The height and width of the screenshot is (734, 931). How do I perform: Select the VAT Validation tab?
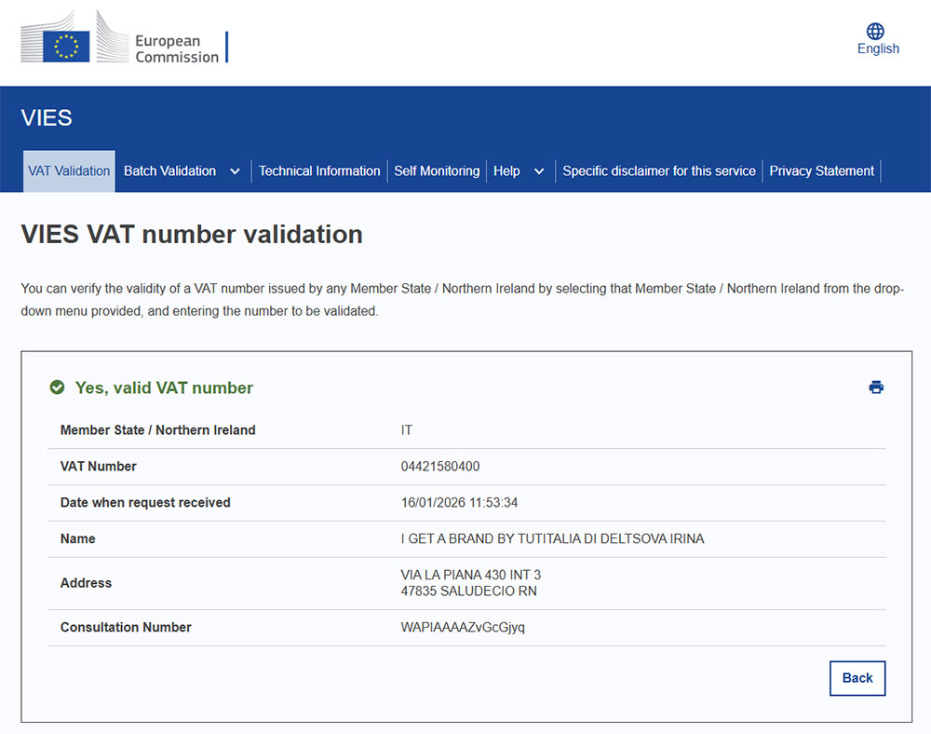tap(68, 170)
